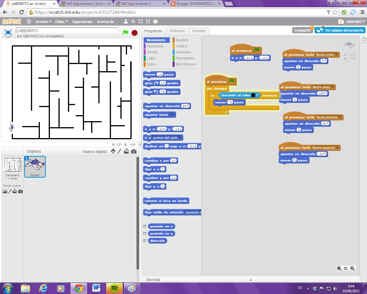Click the red stop sign button
The height and width of the screenshot is (294, 367).
pos(134,33)
